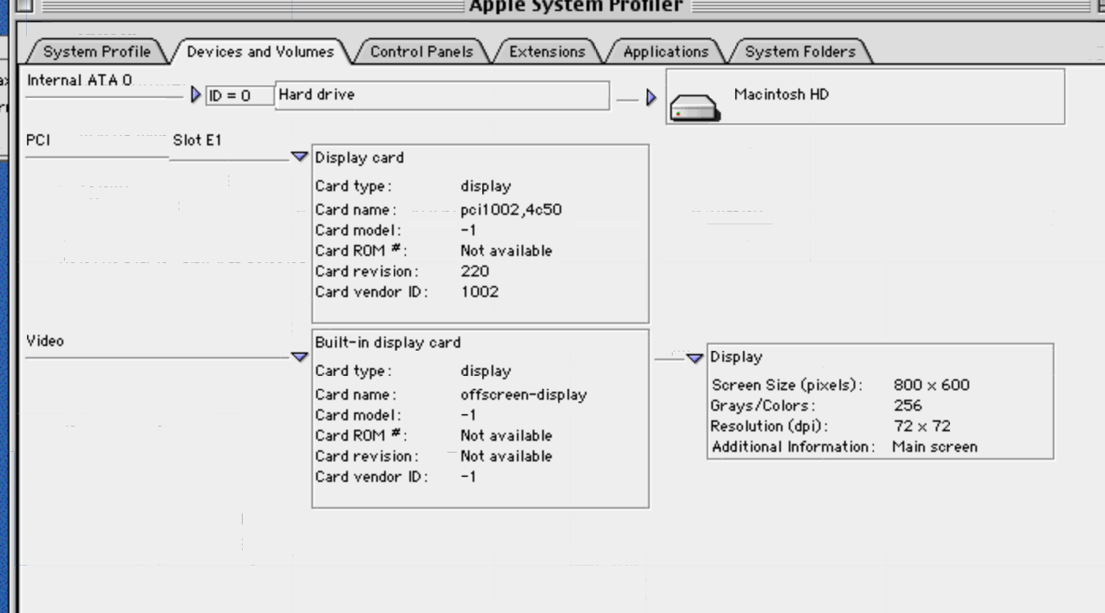Collapse the PCI Display card section

coord(300,156)
